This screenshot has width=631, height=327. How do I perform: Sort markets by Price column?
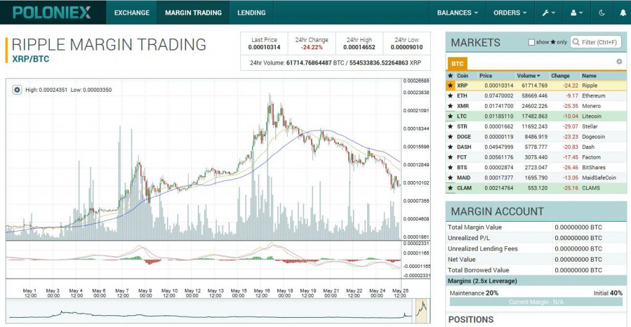486,76
